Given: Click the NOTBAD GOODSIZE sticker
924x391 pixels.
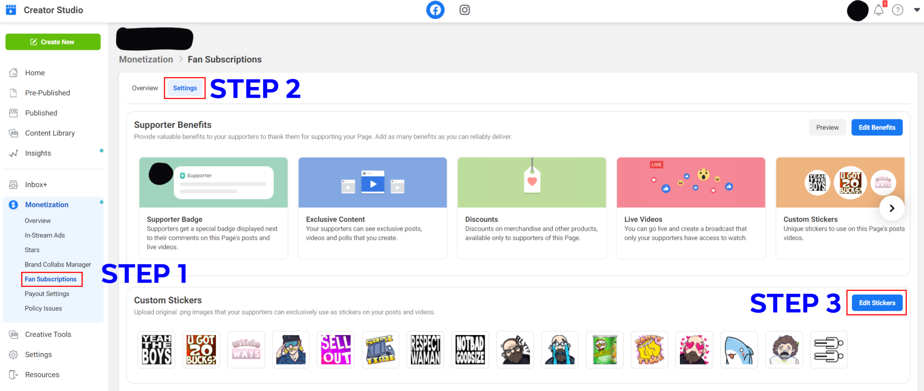Looking at the screenshot, I should (x=470, y=350).
